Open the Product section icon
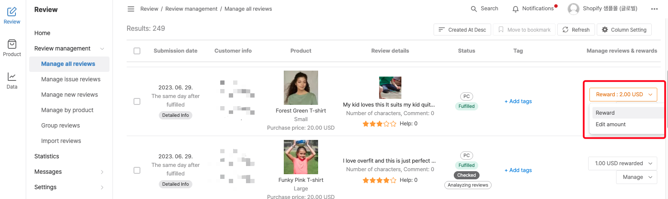This screenshot has height=199, width=668. (12, 44)
